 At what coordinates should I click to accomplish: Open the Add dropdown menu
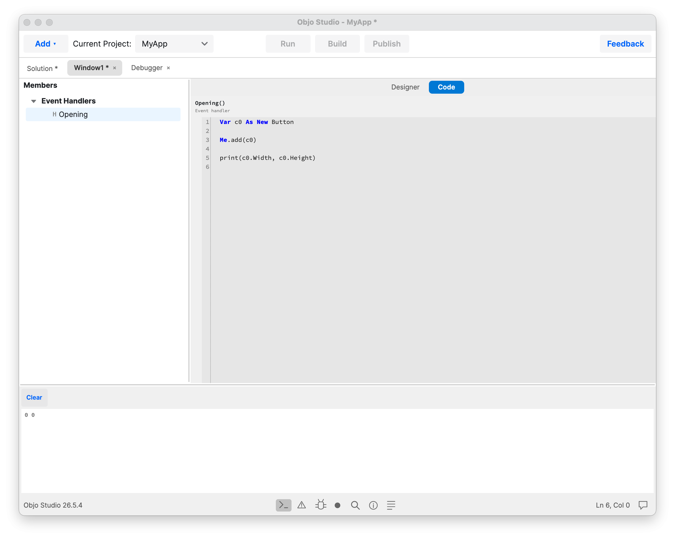[x=46, y=44]
